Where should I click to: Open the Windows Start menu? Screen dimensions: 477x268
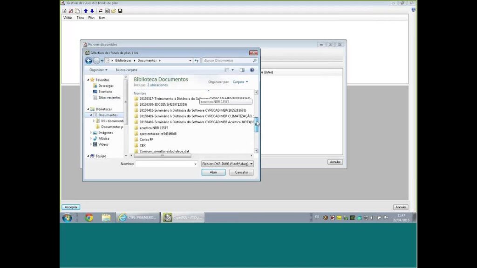tap(67, 217)
